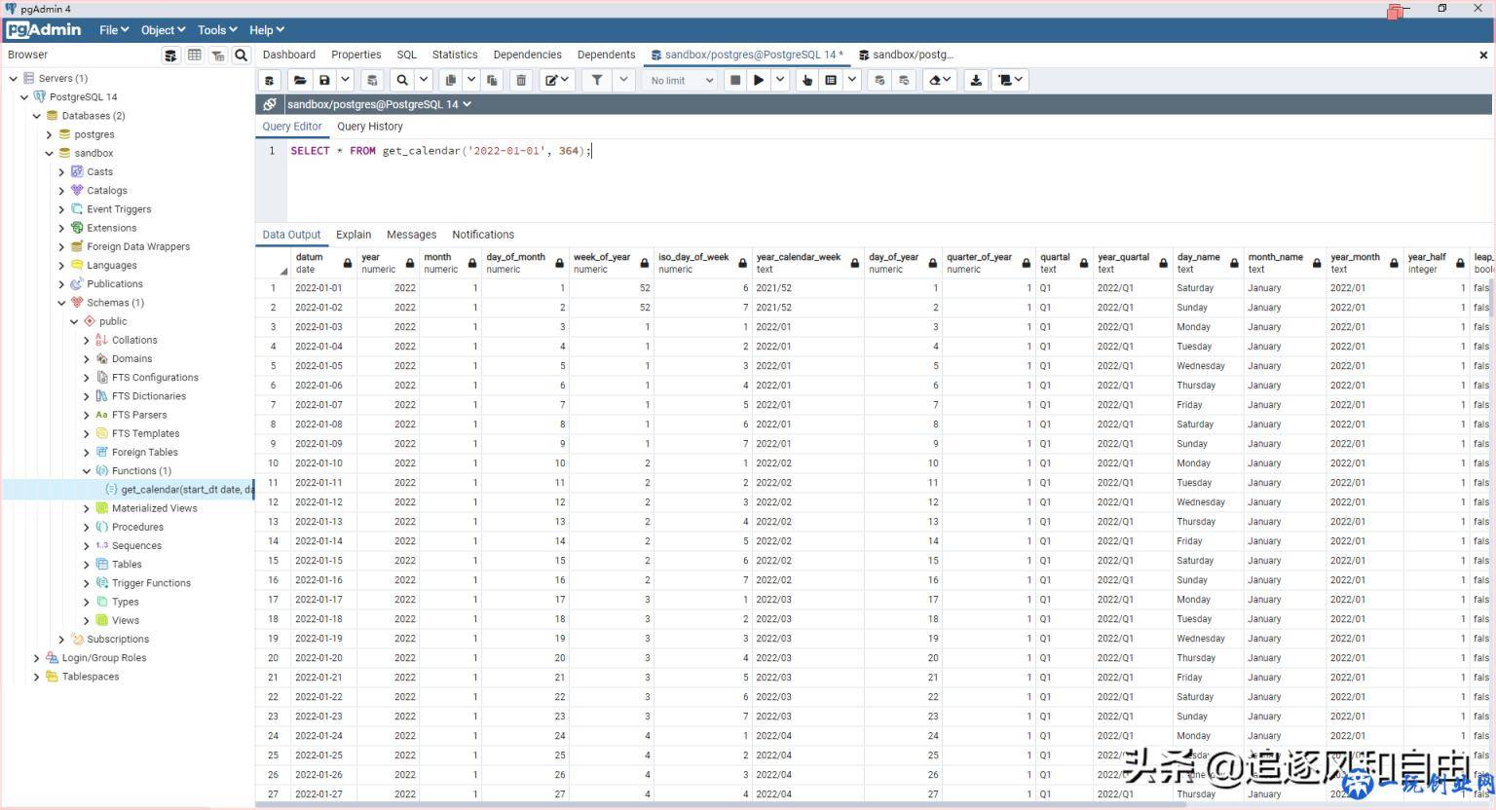This screenshot has width=1496, height=810.
Task: Download results with the download icon
Action: [976, 80]
